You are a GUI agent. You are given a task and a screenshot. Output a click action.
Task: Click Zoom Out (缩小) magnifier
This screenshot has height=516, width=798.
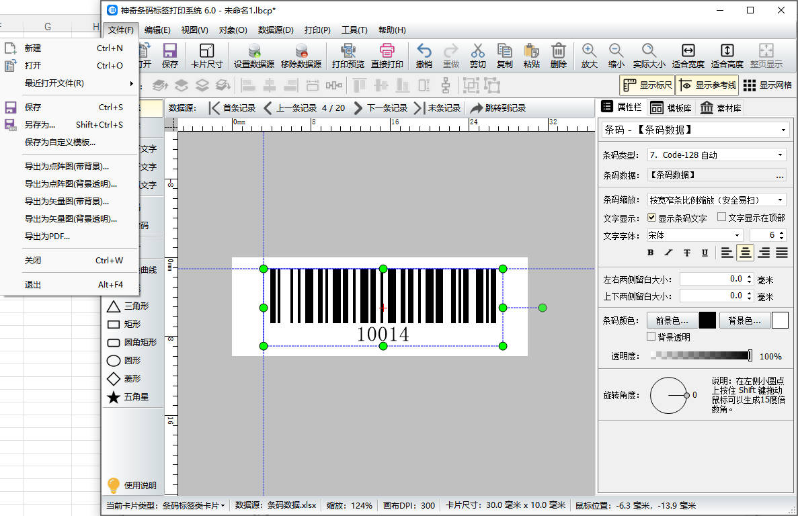616,55
